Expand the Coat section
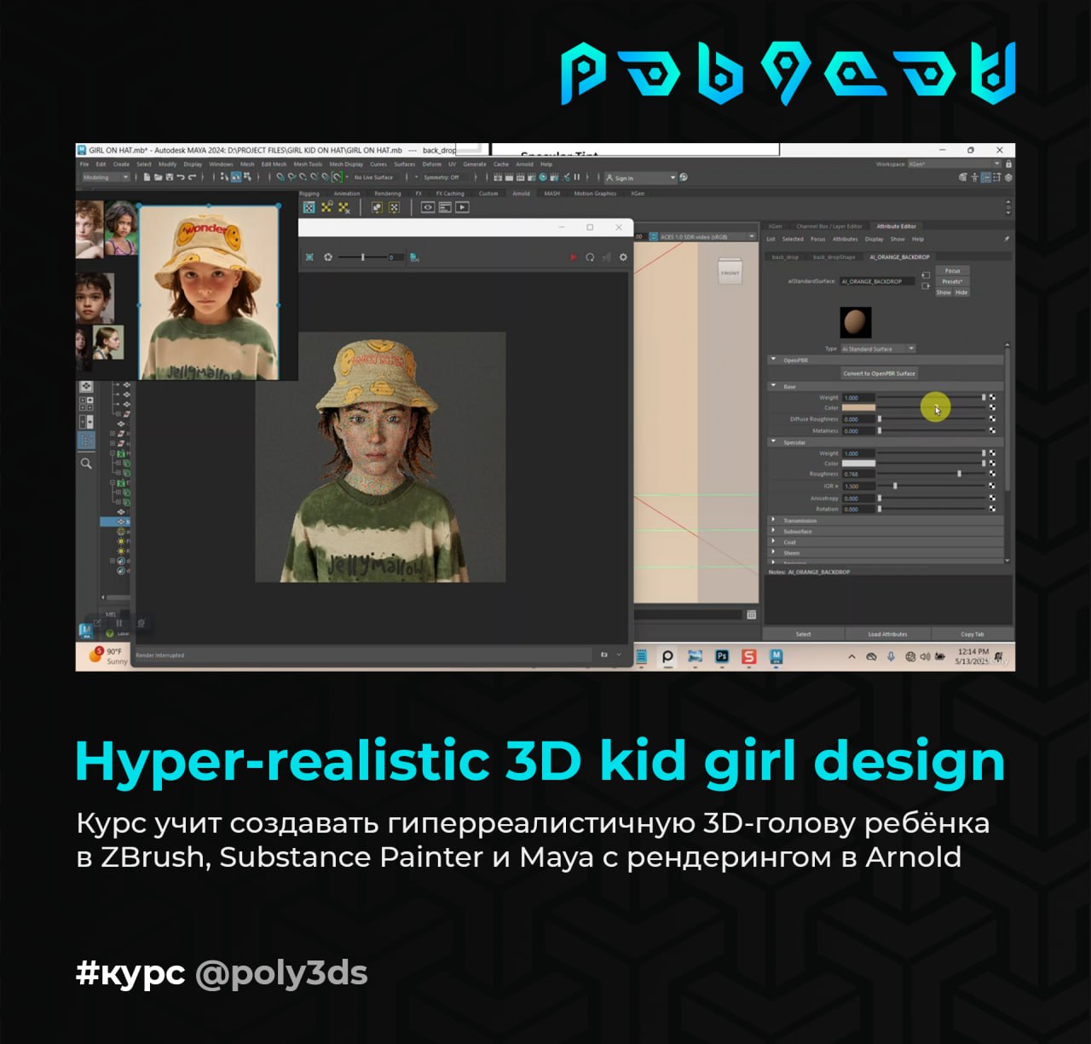The width and height of the screenshot is (1091, 1044). tap(774, 542)
